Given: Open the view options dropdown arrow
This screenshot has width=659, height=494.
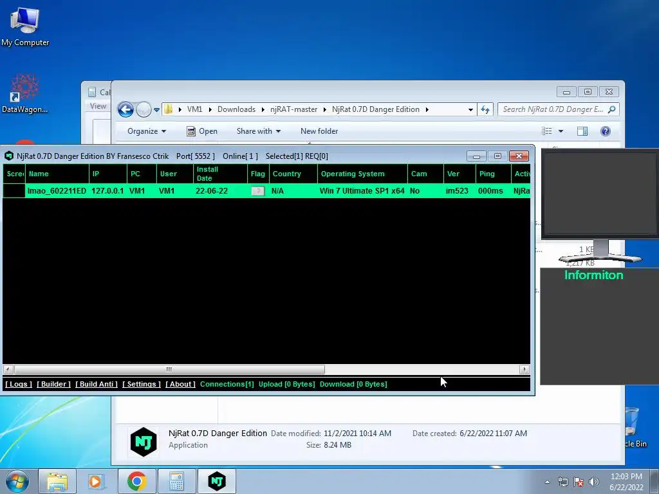Looking at the screenshot, I should 561,131.
